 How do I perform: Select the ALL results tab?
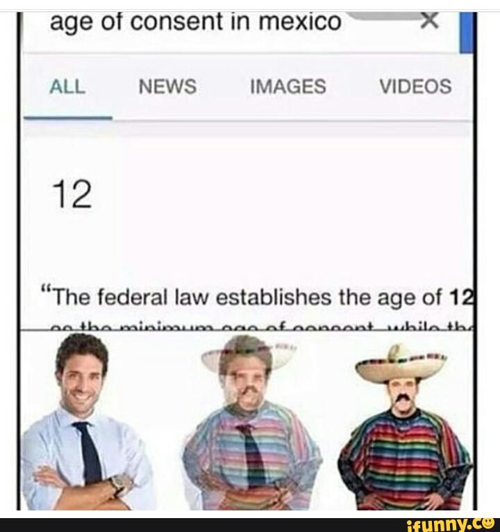pos(67,86)
